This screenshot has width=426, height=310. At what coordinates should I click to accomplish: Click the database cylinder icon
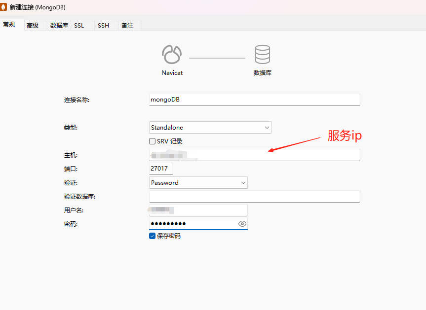click(x=263, y=55)
